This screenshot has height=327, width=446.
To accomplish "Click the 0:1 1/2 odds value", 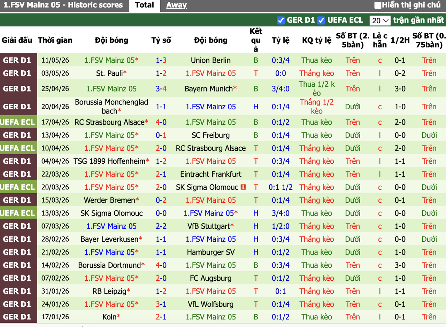I will (x=280, y=187).
